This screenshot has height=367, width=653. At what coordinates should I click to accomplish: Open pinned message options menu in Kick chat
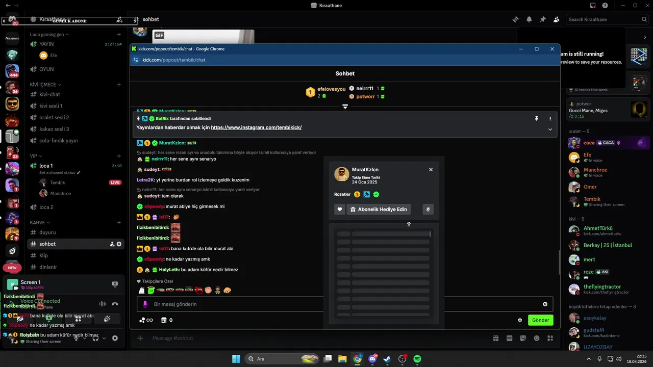click(x=550, y=118)
